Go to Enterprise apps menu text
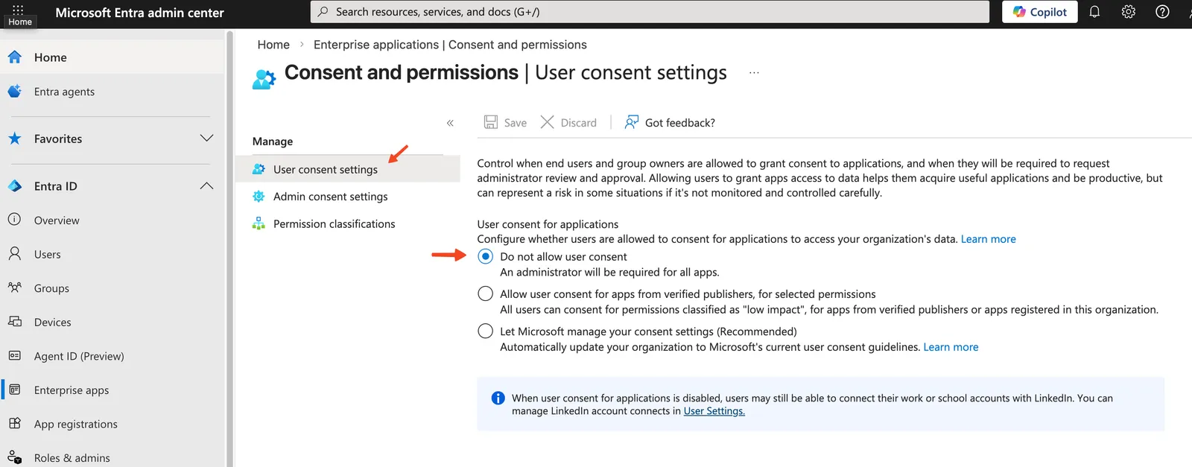The width and height of the screenshot is (1192, 467). (72, 390)
